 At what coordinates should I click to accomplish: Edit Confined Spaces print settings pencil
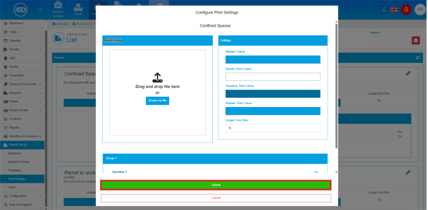click(408, 73)
